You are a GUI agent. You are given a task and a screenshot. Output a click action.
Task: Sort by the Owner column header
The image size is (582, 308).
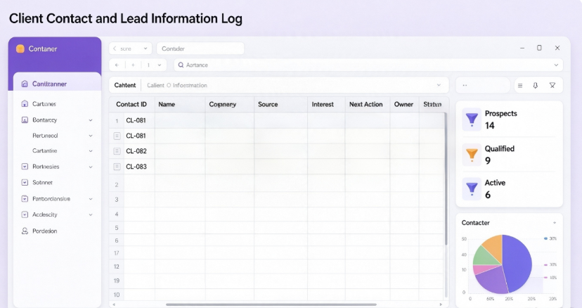point(403,104)
